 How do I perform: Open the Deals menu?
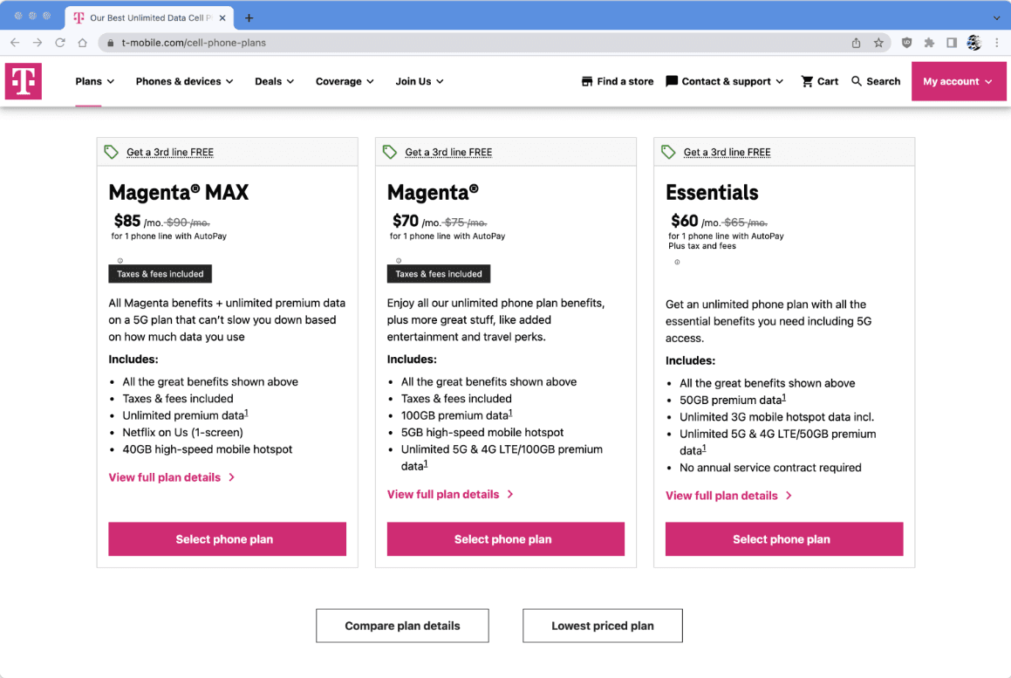click(275, 81)
